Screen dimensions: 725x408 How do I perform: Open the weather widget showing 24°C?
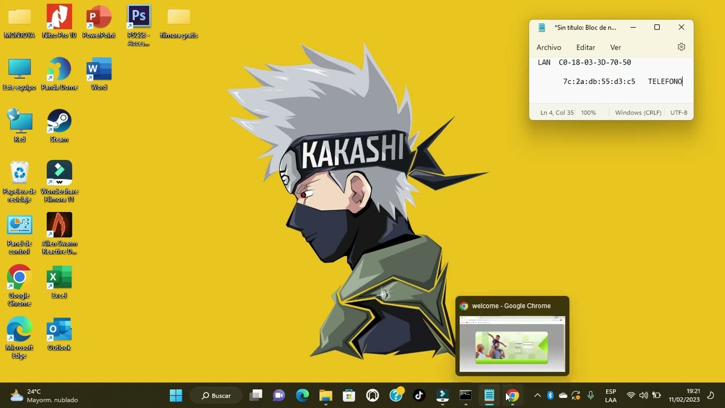[x=44, y=396]
